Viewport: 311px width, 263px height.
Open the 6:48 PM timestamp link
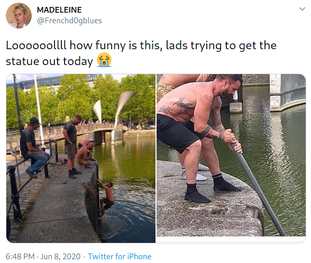[x=20, y=256]
